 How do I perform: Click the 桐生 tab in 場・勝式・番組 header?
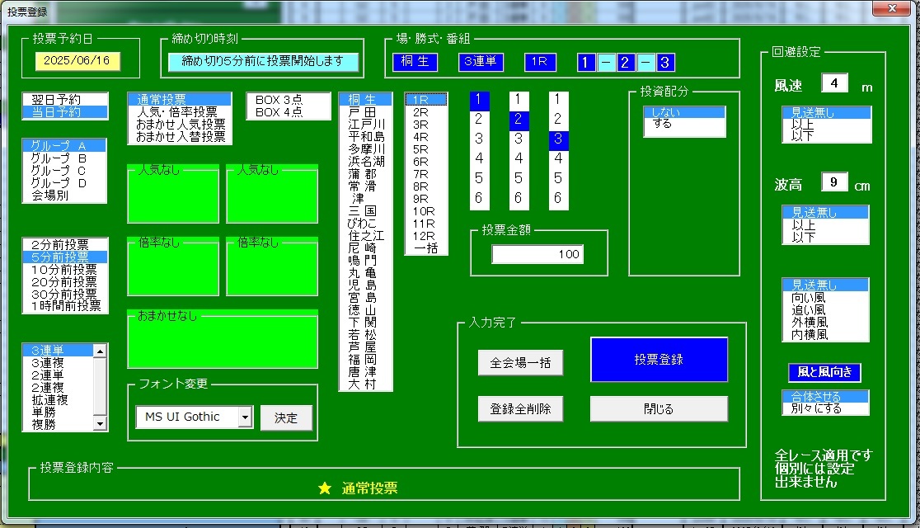(415, 62)
